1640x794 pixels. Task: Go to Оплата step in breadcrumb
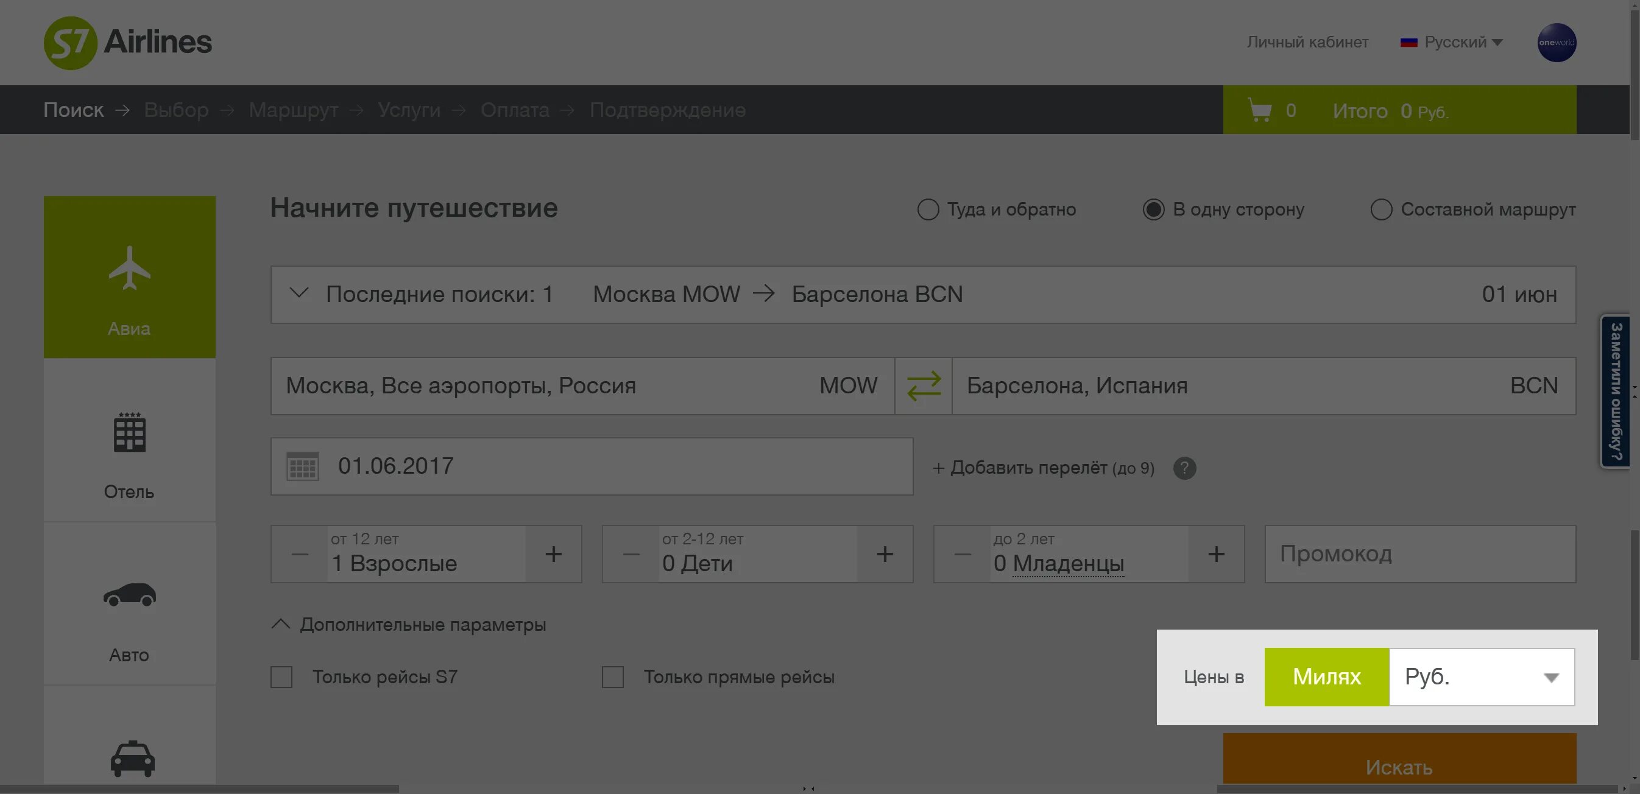[514, 110]
